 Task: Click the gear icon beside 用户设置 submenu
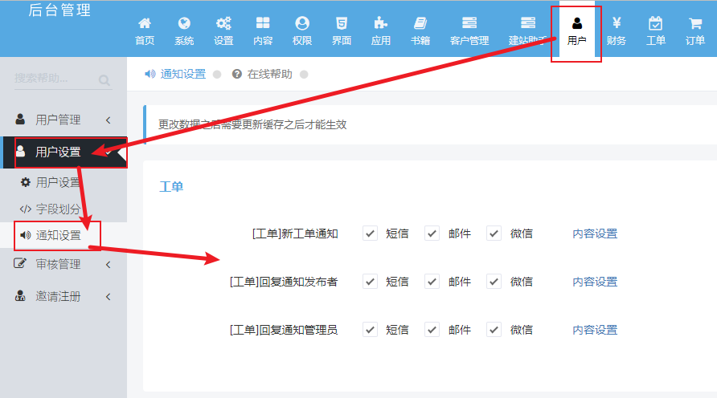tap(26, 182)
